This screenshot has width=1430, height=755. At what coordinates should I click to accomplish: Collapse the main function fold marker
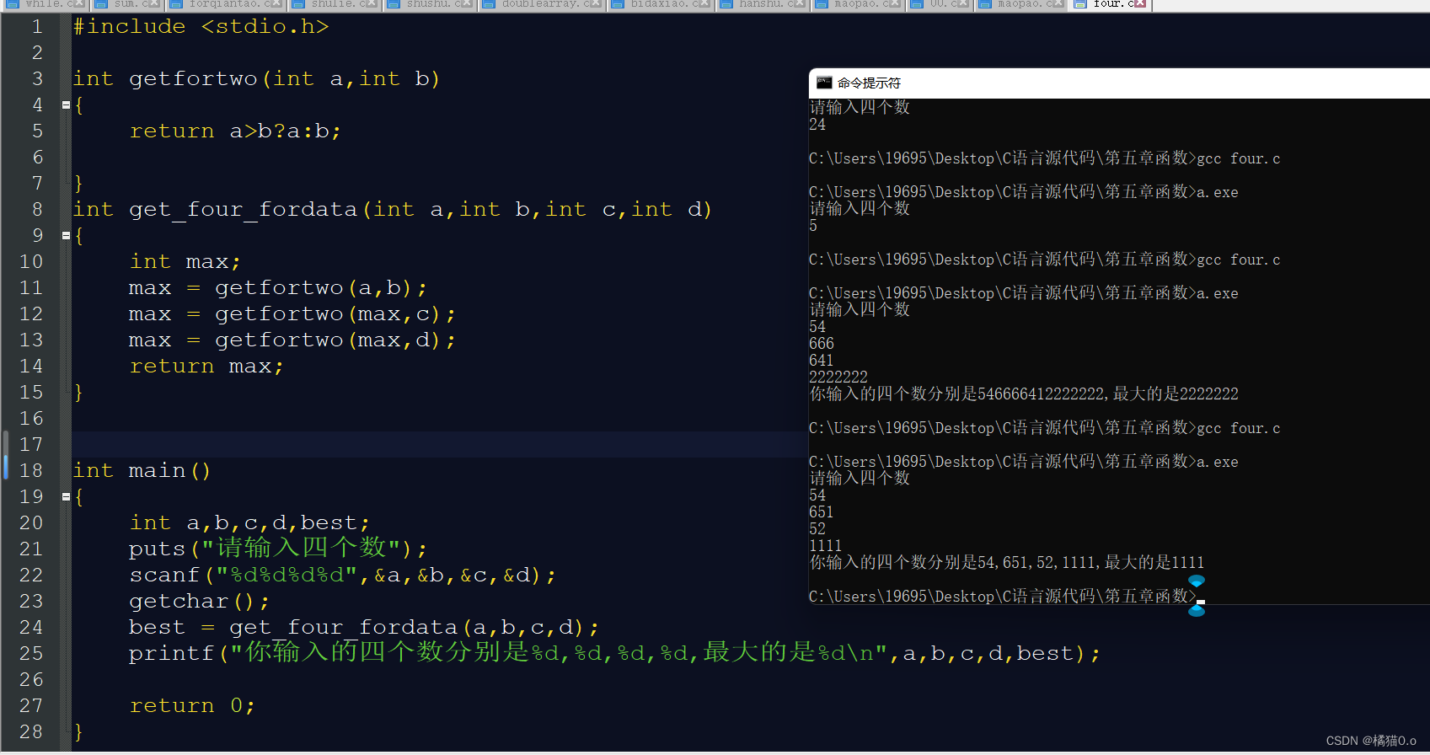[x=66, y=497]
